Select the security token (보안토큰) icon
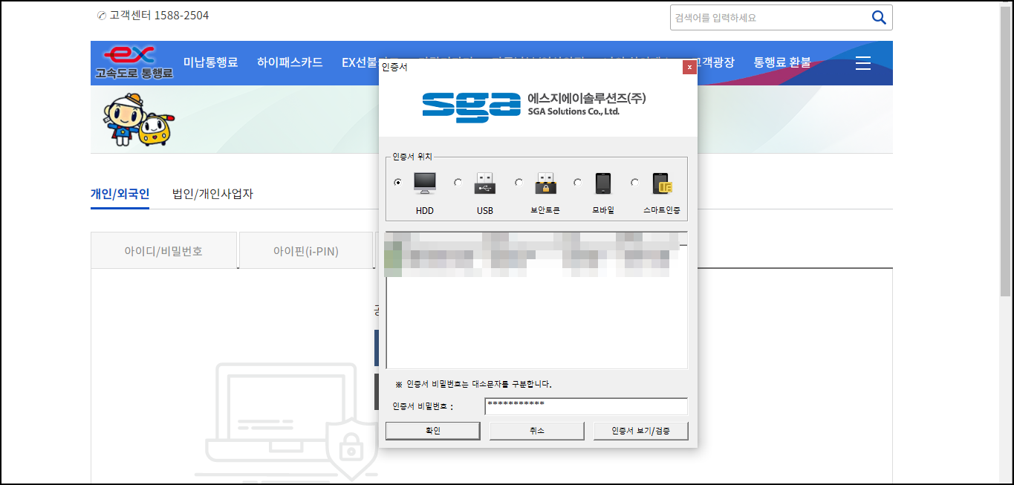This screenshot has width=1014, height=485. click(545, 183)
